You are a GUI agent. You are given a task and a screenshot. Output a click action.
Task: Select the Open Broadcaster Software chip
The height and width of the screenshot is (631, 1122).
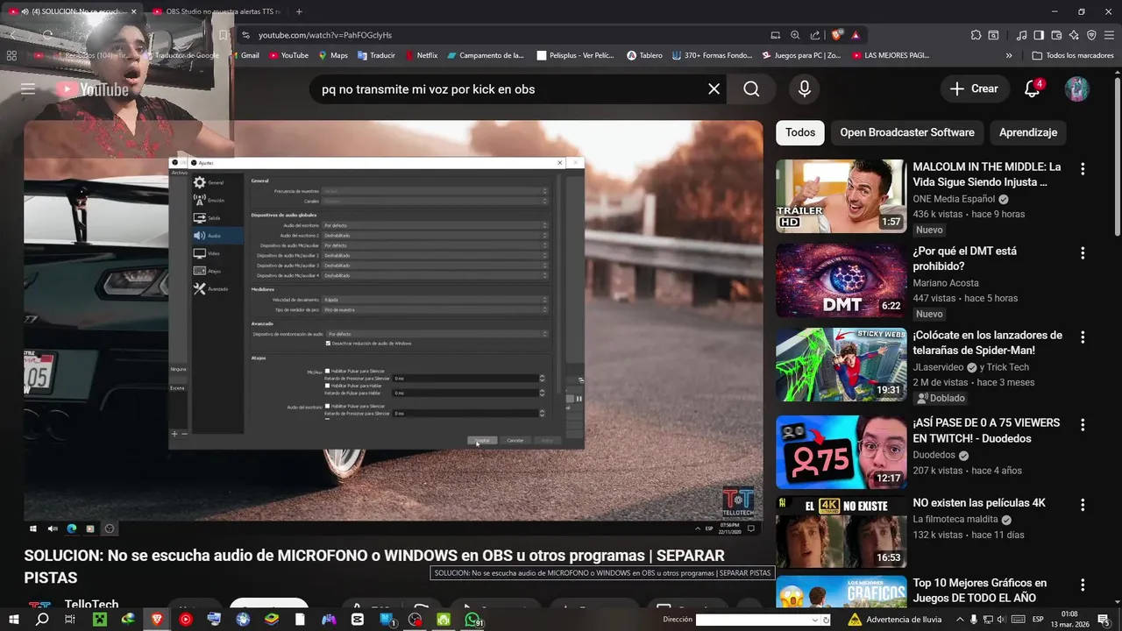pos(906,132)
